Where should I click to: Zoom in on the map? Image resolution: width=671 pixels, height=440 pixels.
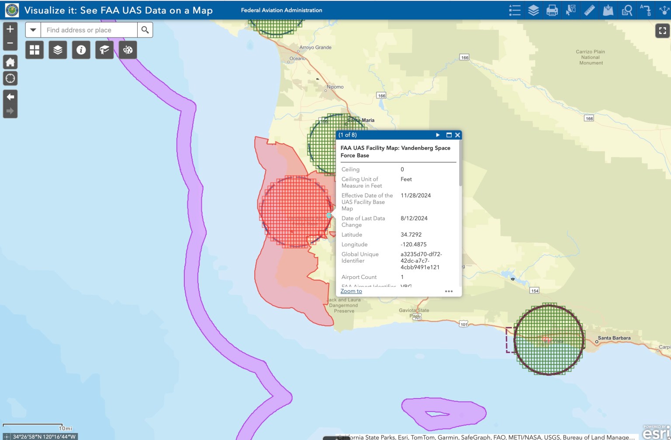tap(10, 29)
